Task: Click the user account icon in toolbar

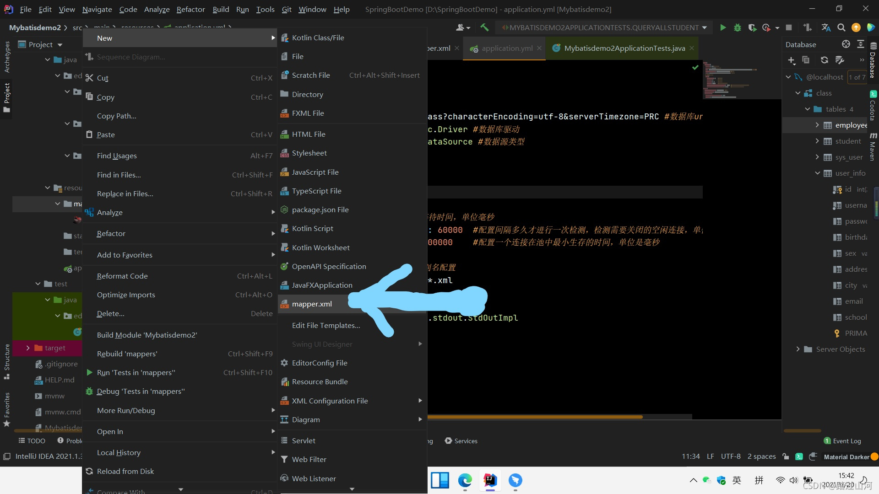Action: [x=463, y=27]
